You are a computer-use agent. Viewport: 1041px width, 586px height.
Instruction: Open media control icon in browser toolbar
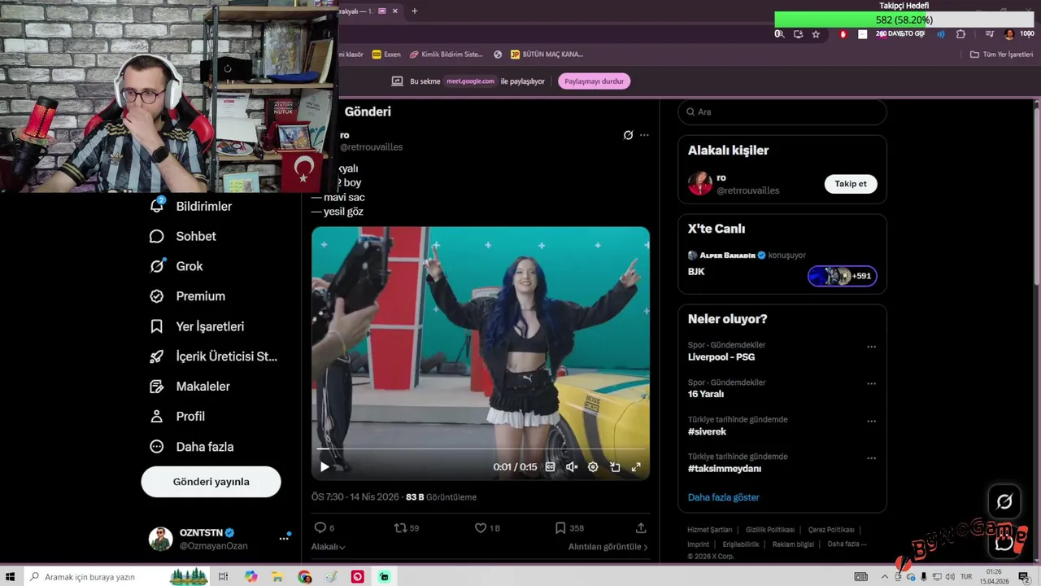[989, 34]
